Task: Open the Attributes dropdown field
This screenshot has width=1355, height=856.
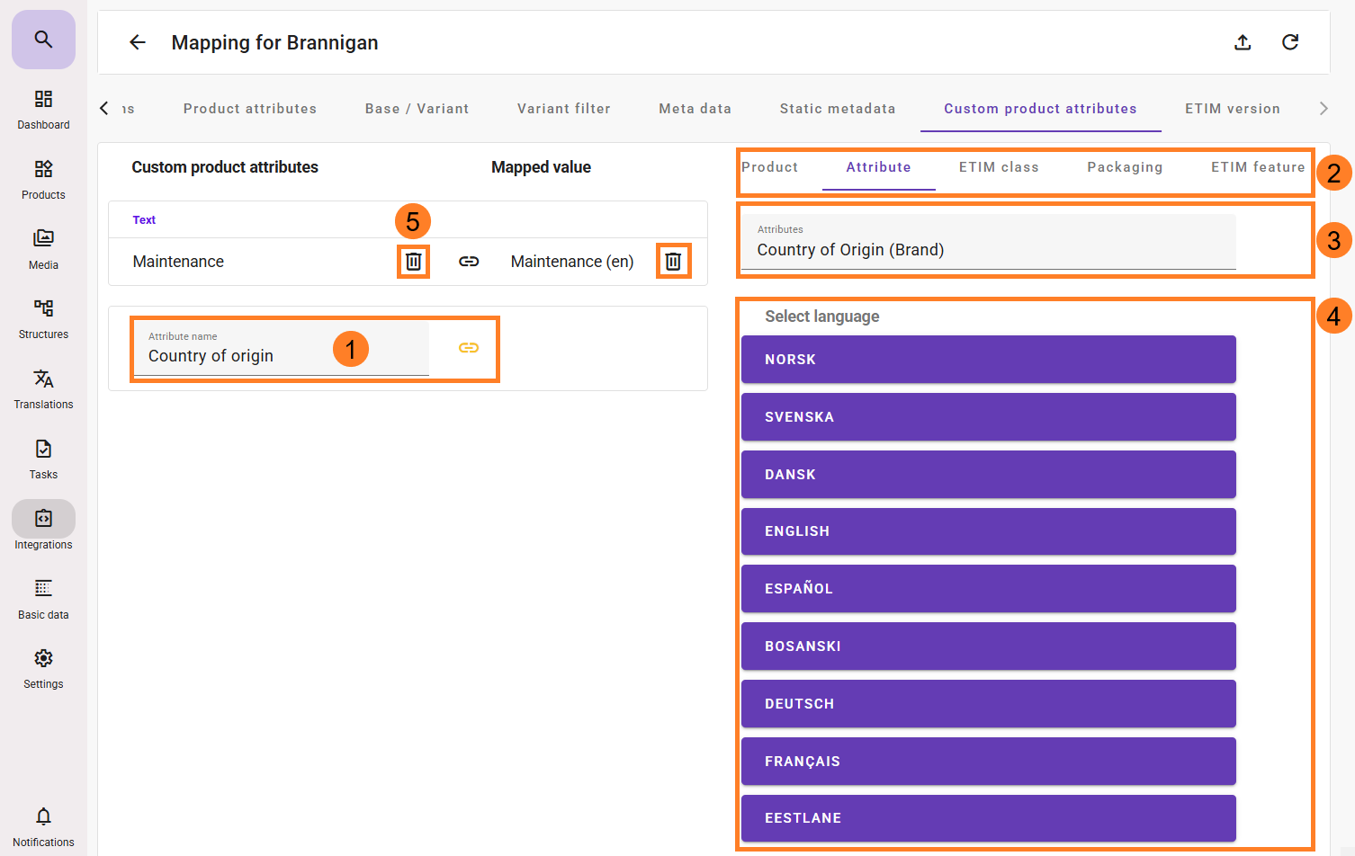Action: 988,243
